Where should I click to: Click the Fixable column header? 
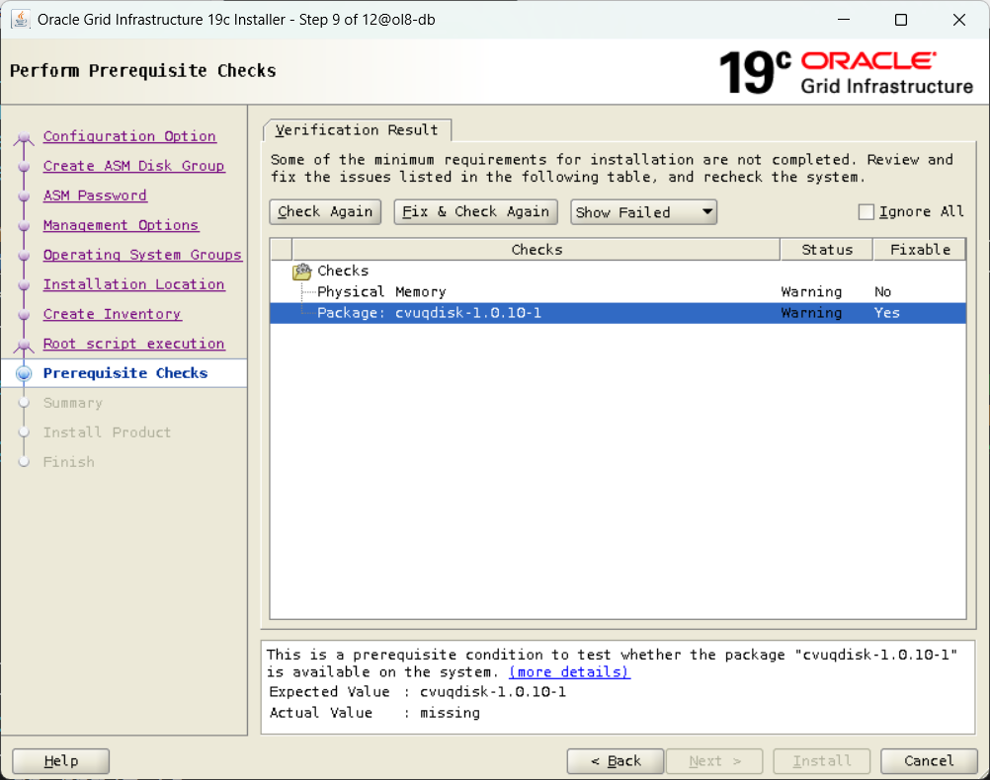click(x=919, y=250)
